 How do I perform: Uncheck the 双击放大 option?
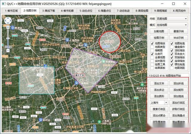(172, 54)
